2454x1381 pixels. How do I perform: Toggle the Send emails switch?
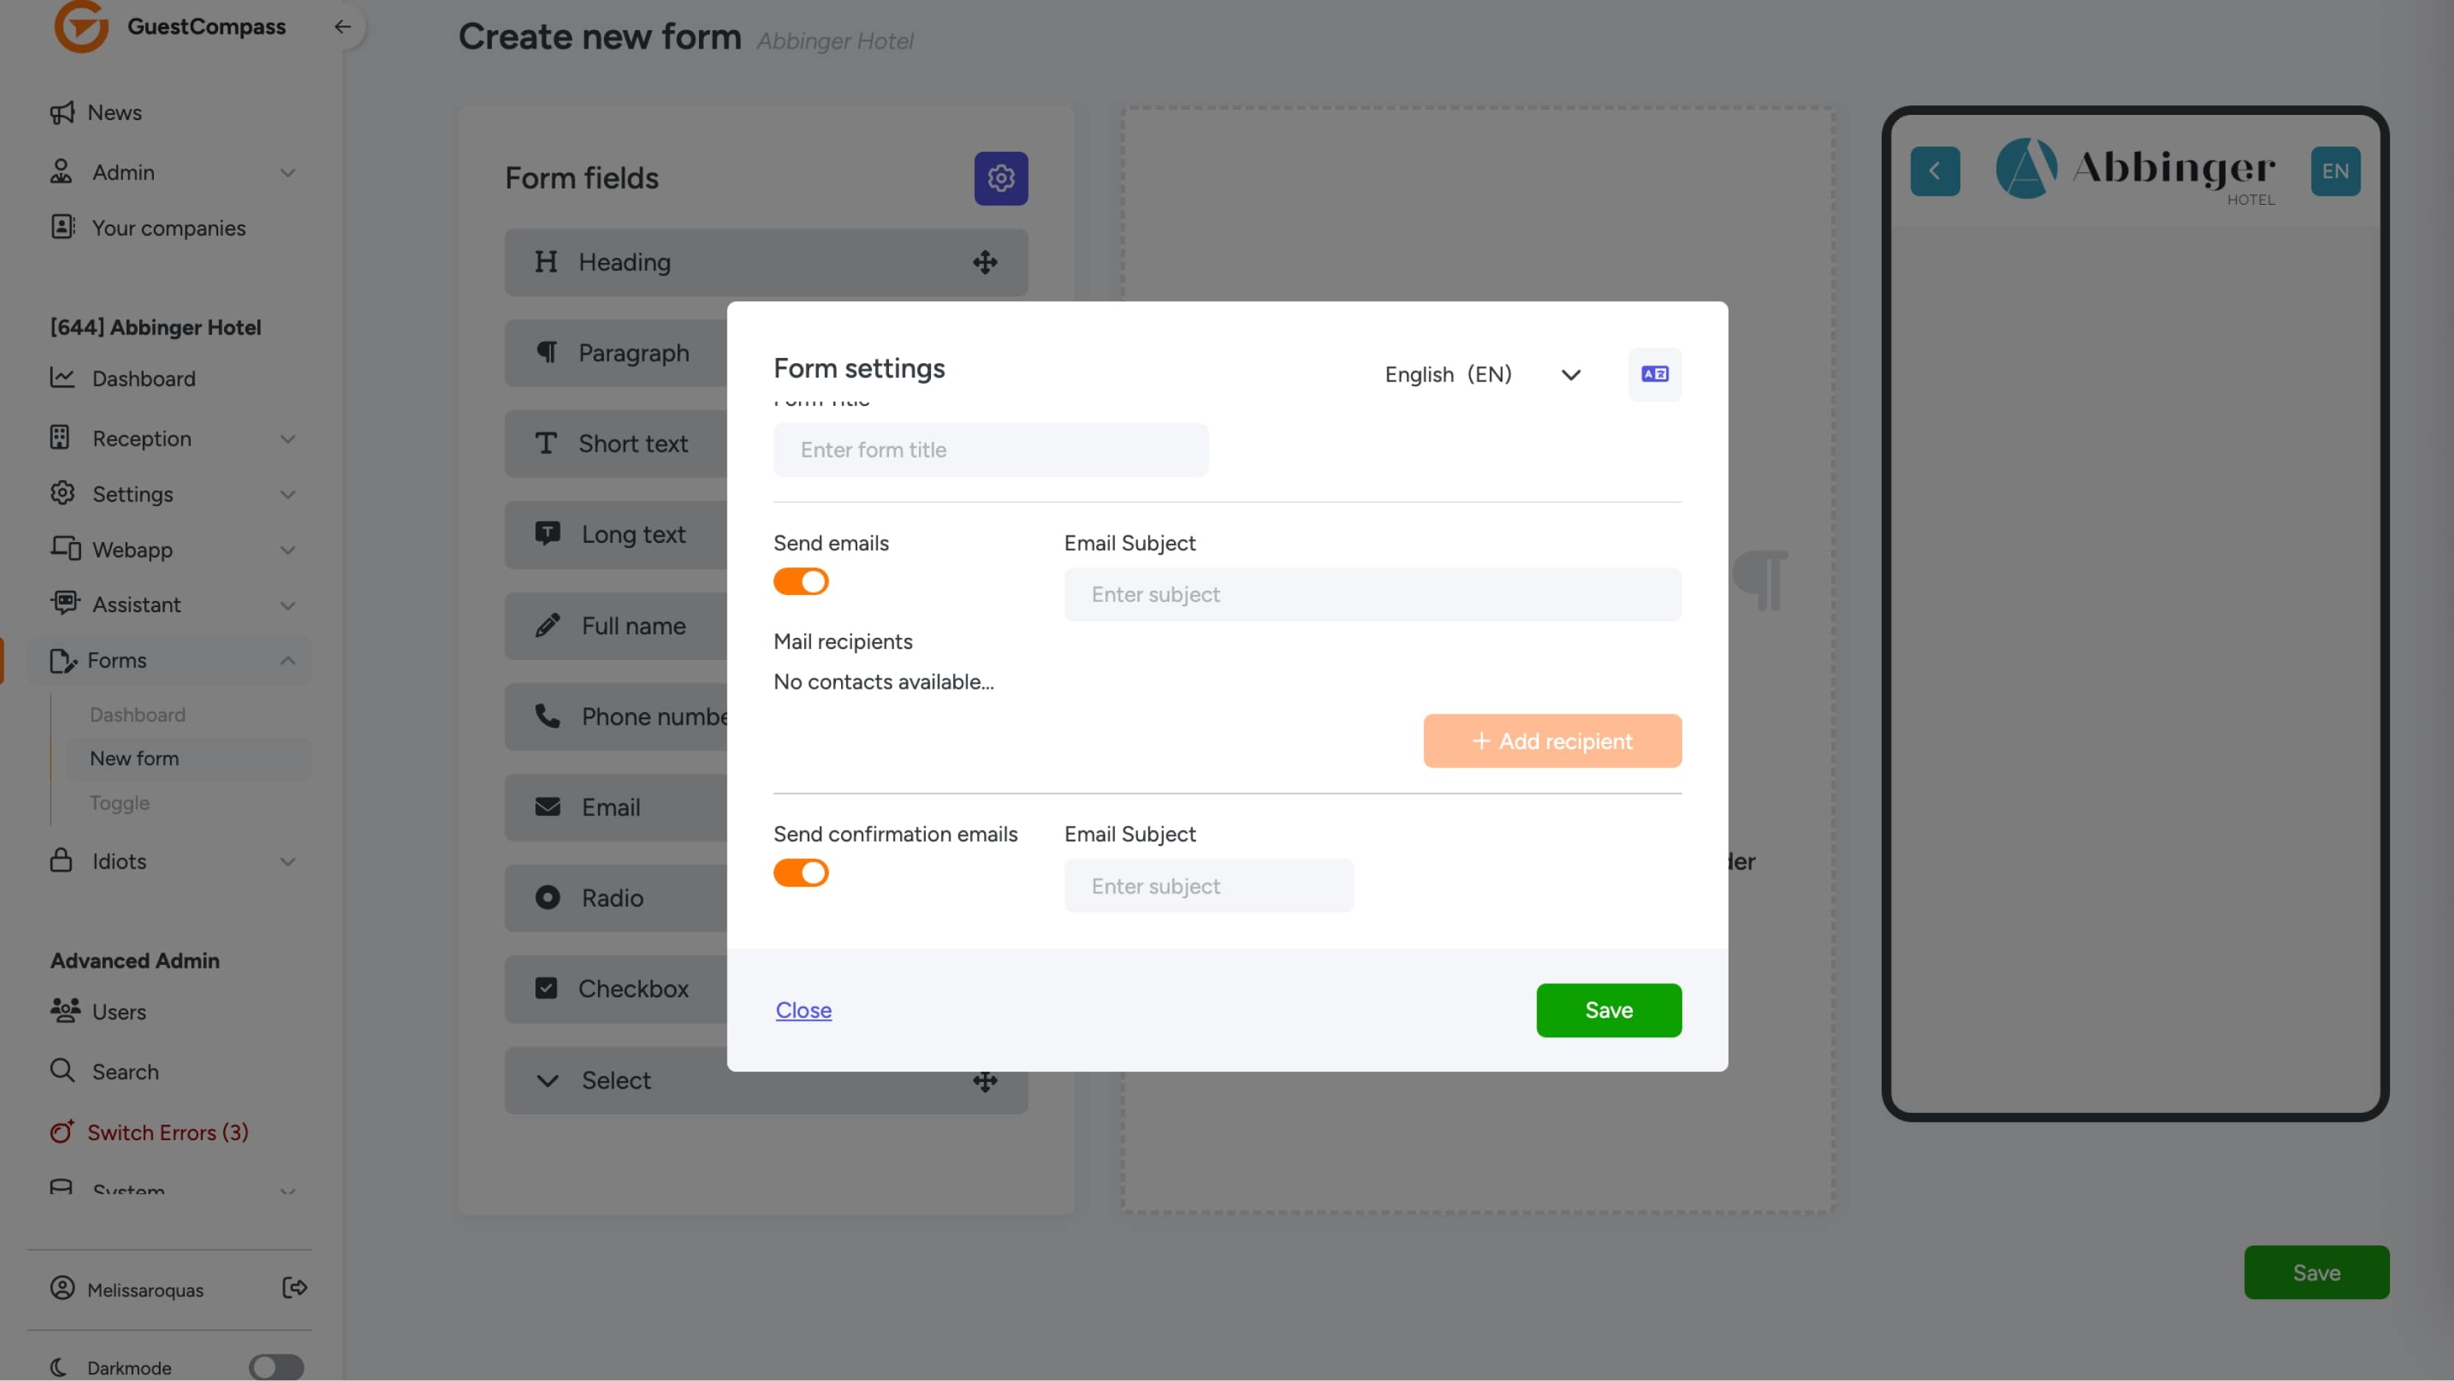point(801,582)
